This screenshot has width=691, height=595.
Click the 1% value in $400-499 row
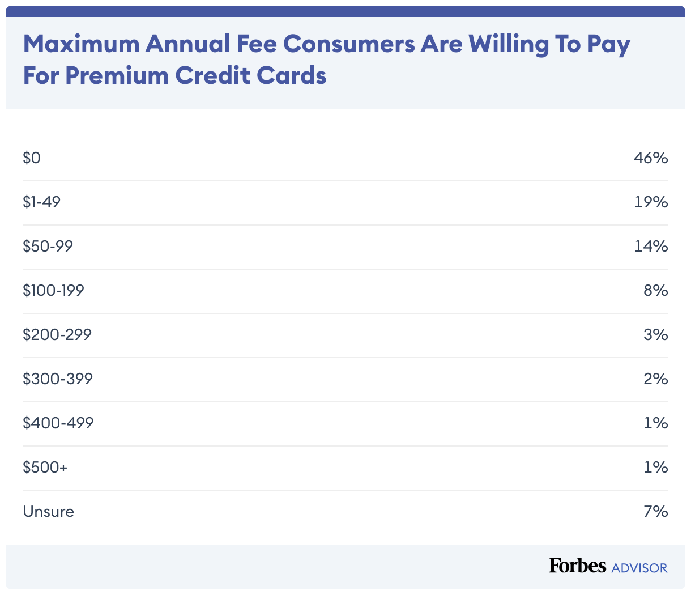[656, 423]
